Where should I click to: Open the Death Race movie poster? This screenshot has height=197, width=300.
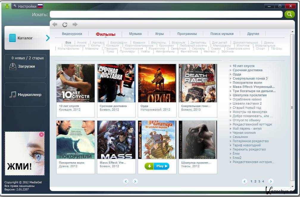198,83
